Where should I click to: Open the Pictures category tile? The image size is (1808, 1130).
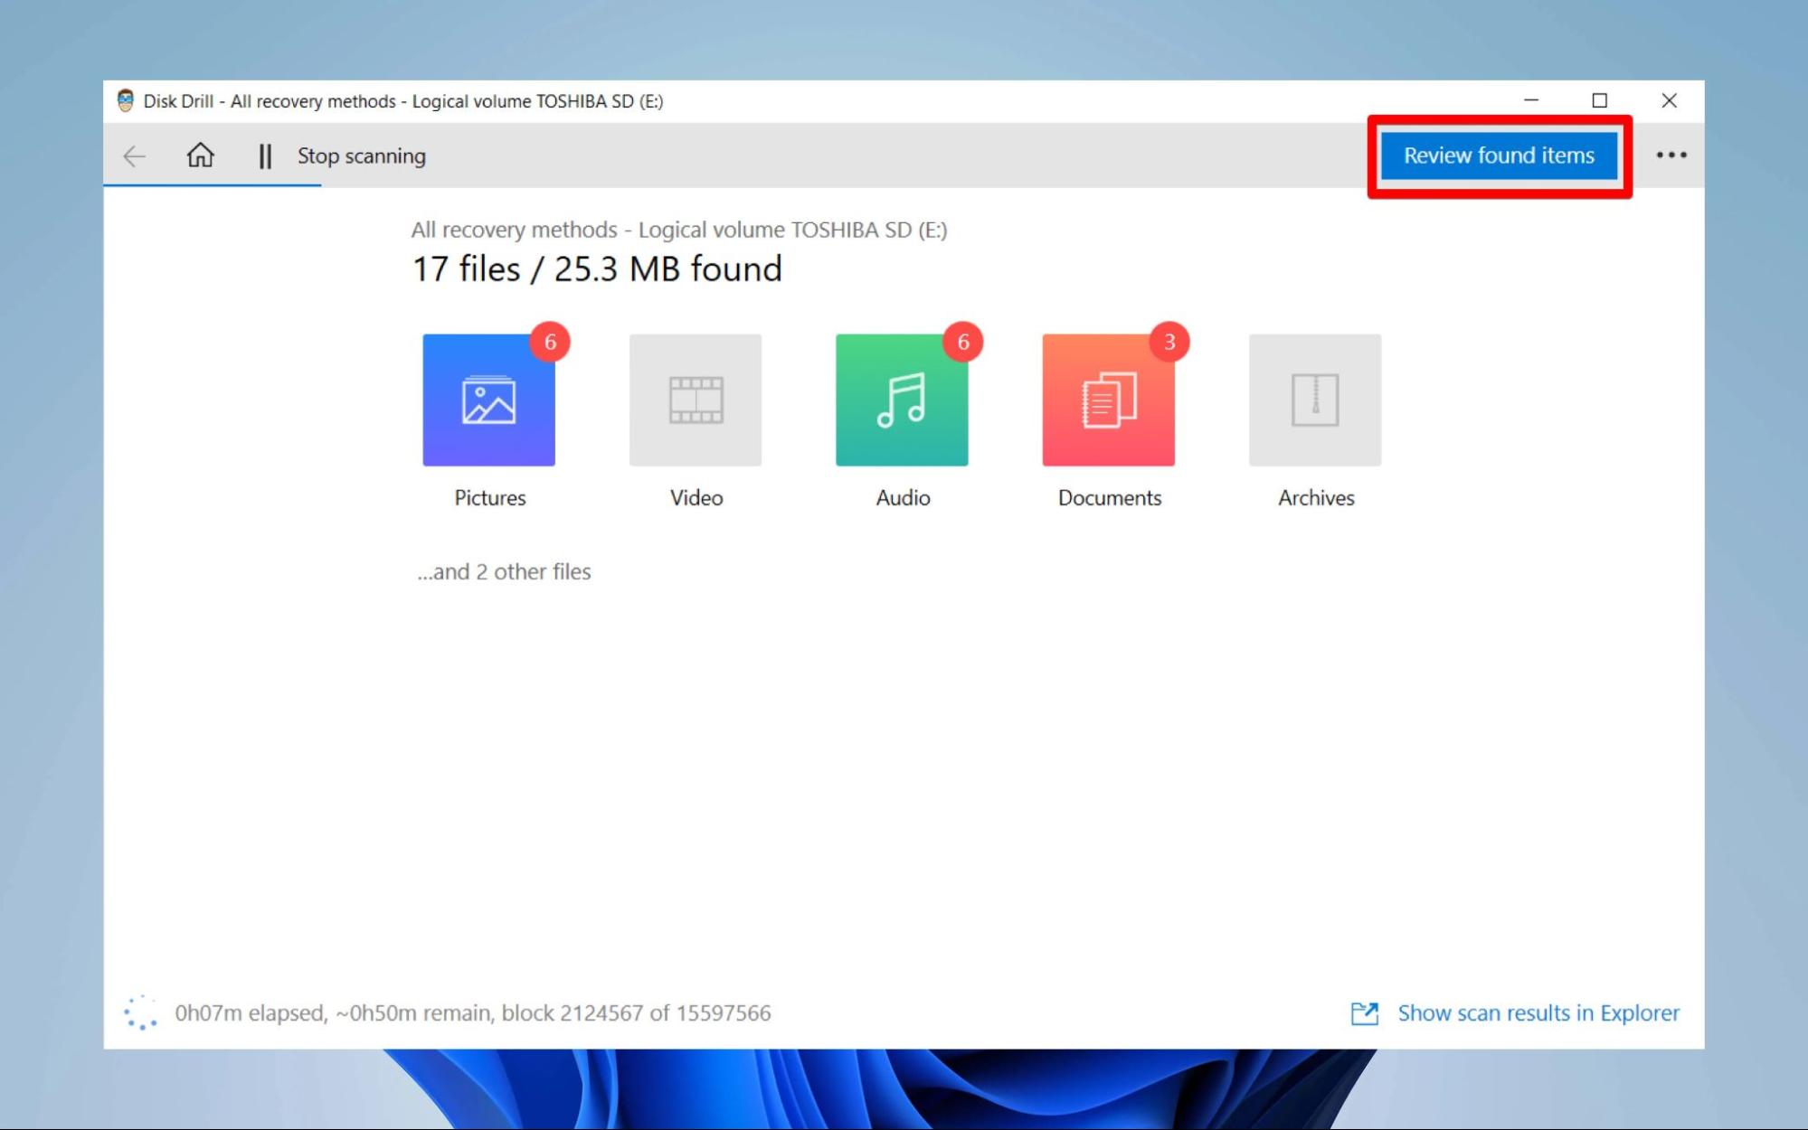(x=488, y=400)
